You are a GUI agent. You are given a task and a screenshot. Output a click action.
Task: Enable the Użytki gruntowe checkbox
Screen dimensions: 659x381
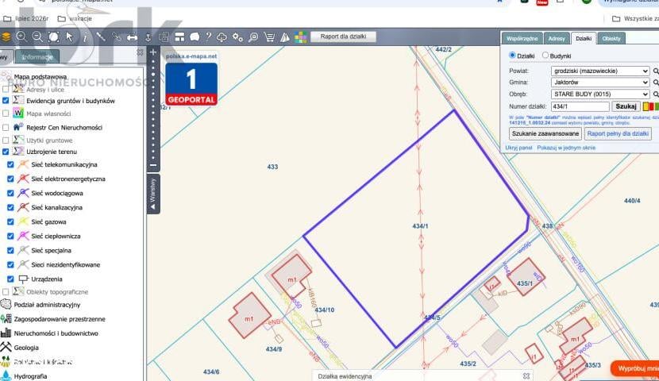(x=6, y=140)
